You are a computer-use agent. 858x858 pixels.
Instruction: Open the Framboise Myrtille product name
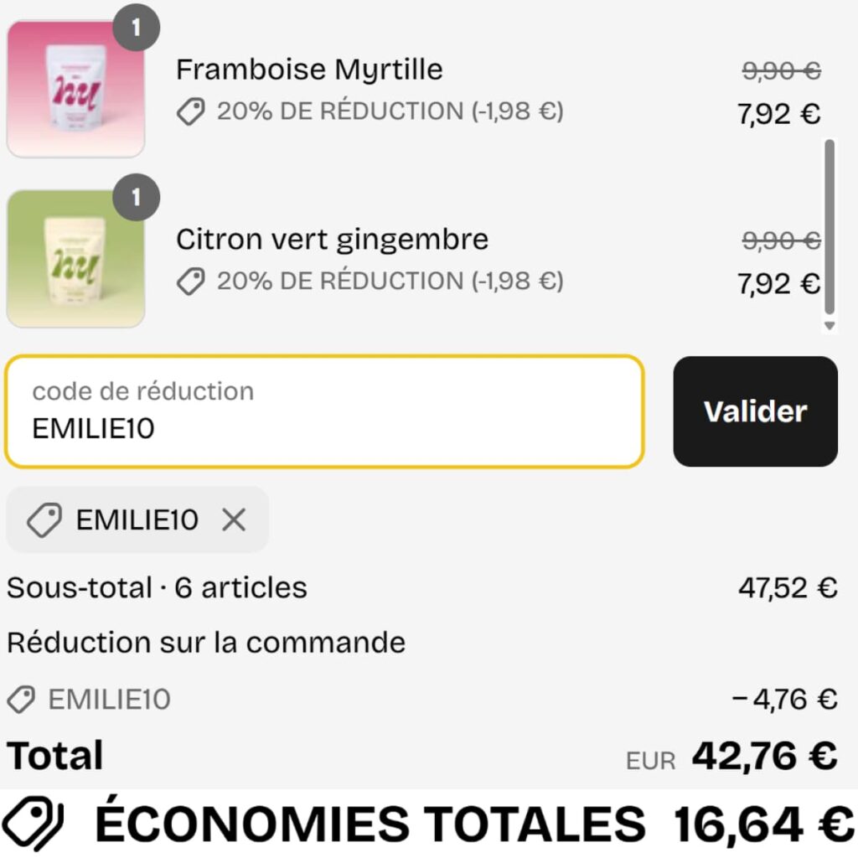click(309, 70)
